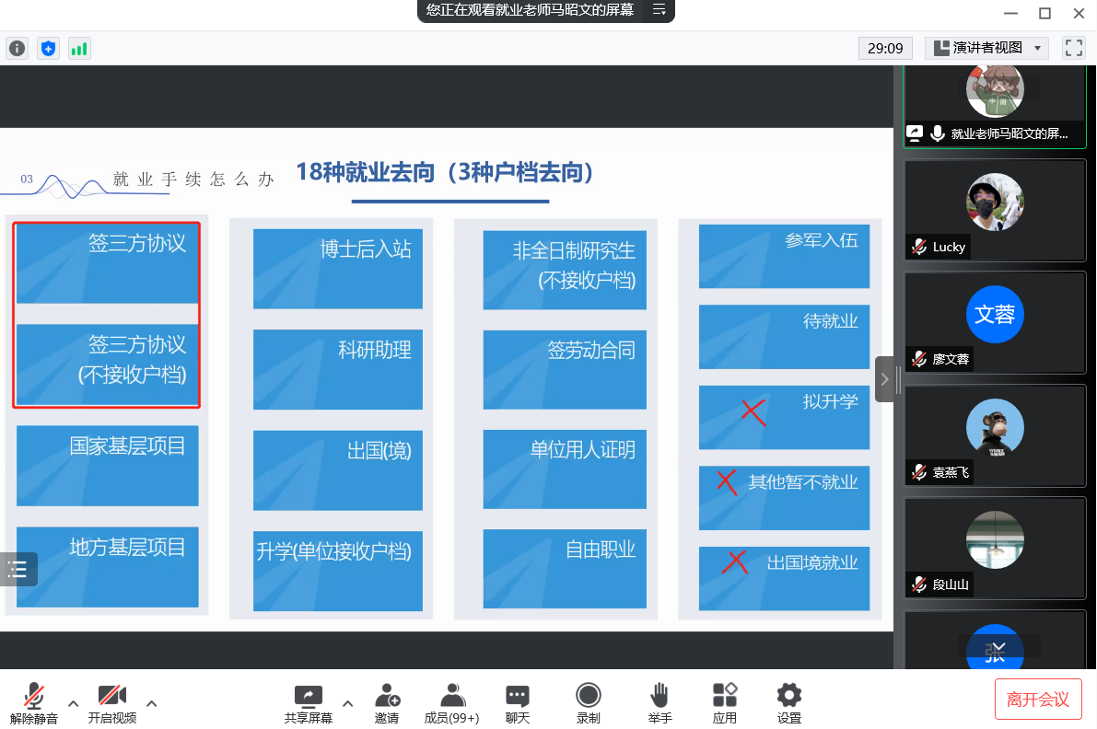Select Lucky's participant video thumbnail
The image size is (1097, 729).
click(x=995, y=210)
